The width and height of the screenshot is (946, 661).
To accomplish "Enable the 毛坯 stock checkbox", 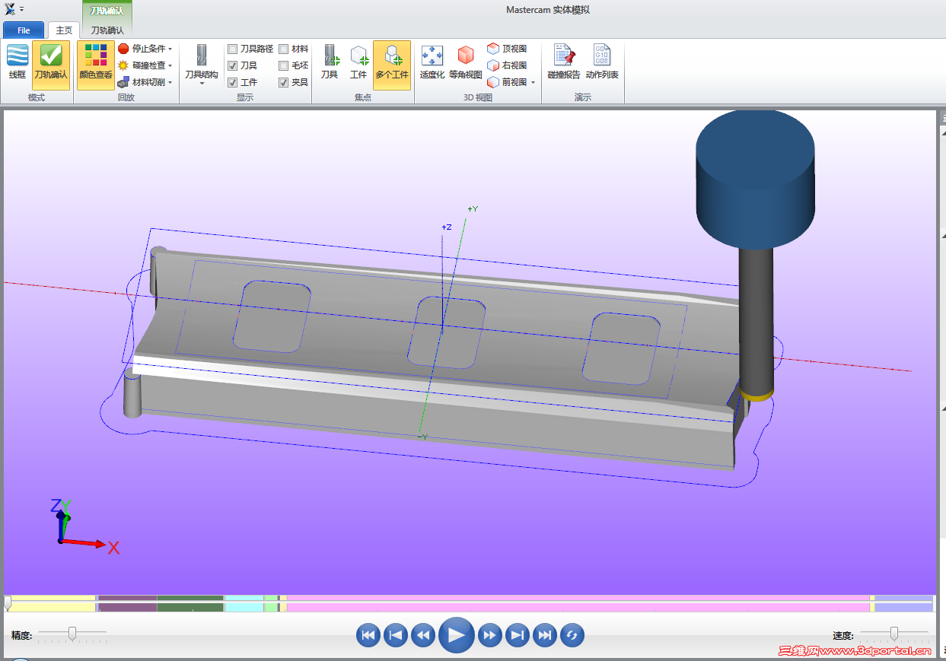I will pyautogui.click(x=284, y=65).
